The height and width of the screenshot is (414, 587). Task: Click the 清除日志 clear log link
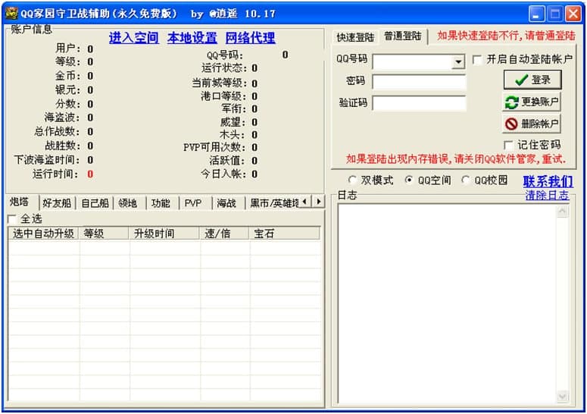[x=547, y=195]
